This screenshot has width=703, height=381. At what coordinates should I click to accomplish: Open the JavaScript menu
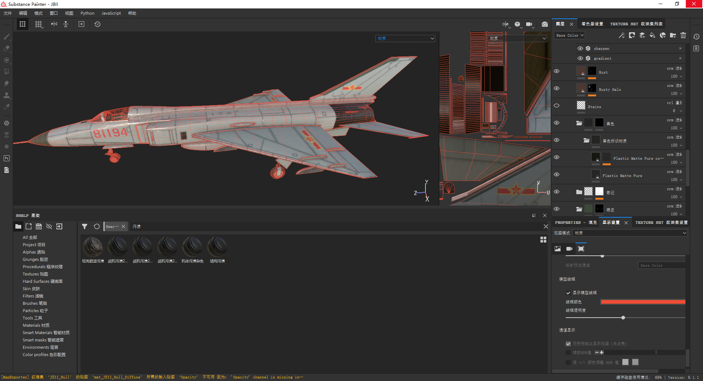click(x=111, y=13)
